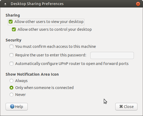
Task: Uncheck allow other users to control desktop
Action: (14, 29)
